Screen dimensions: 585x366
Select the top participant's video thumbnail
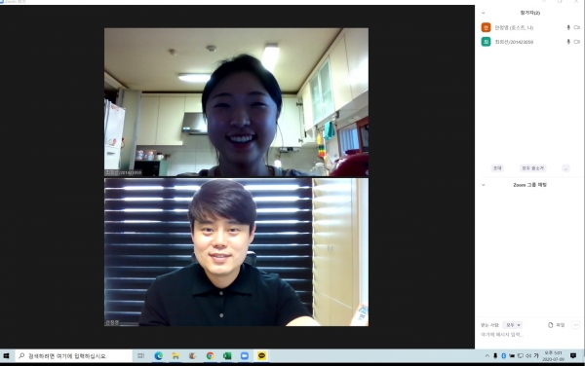tap(236, 102)
